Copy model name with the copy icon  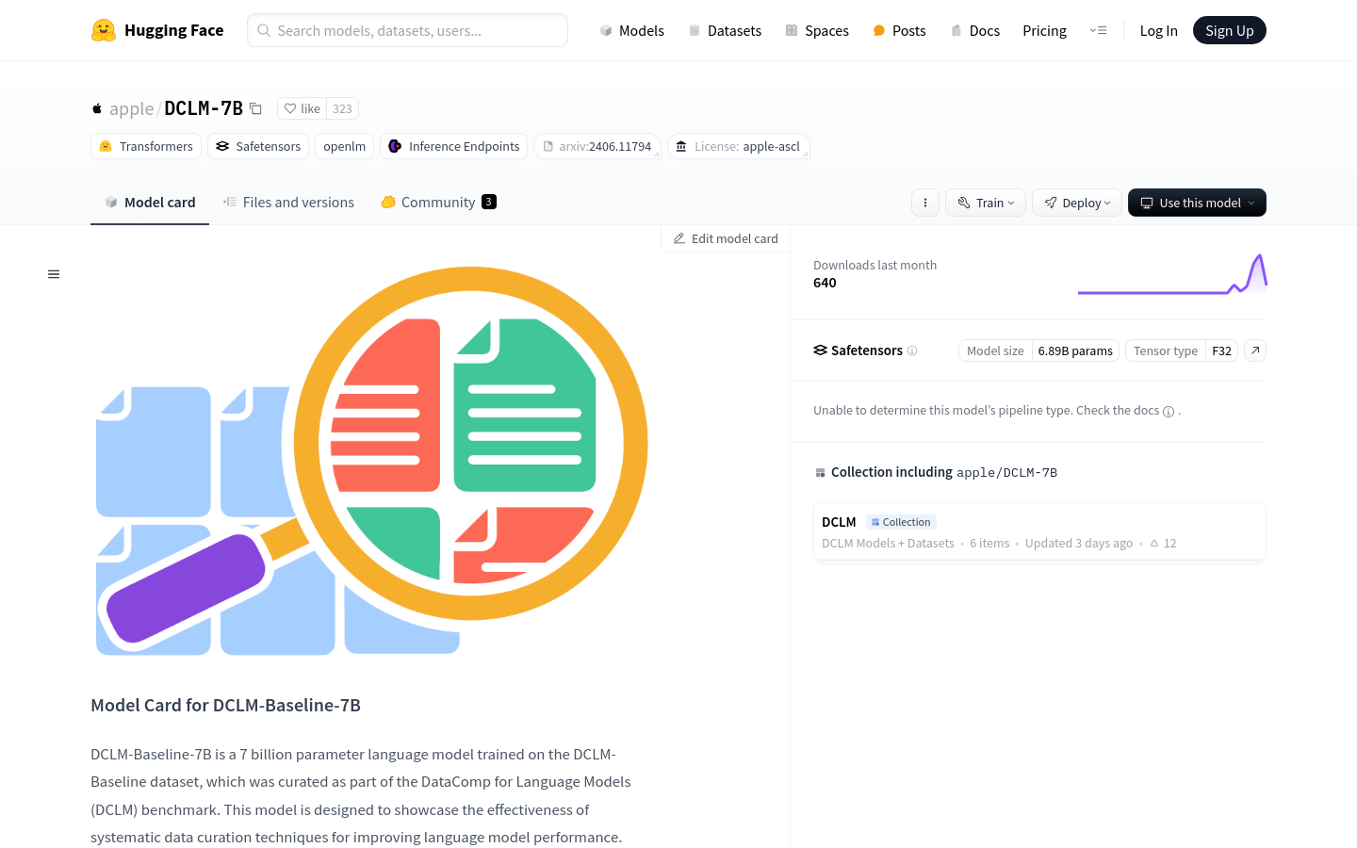coord(255,108)
